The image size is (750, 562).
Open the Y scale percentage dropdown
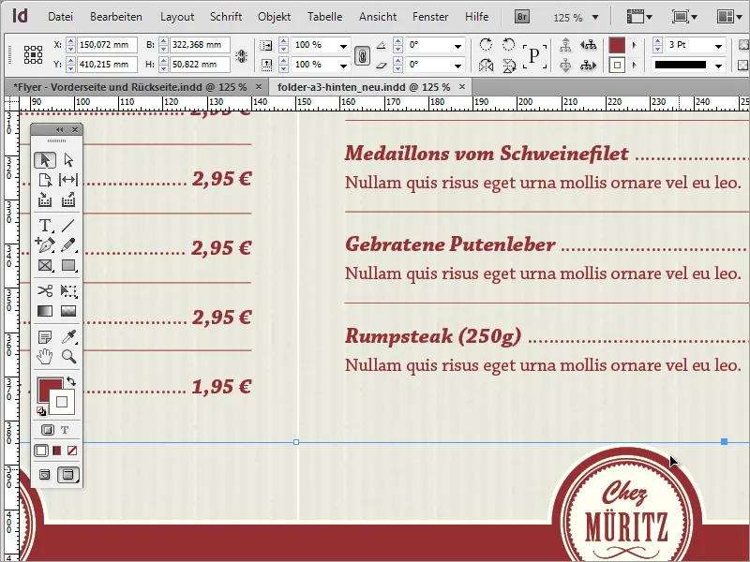343,65
